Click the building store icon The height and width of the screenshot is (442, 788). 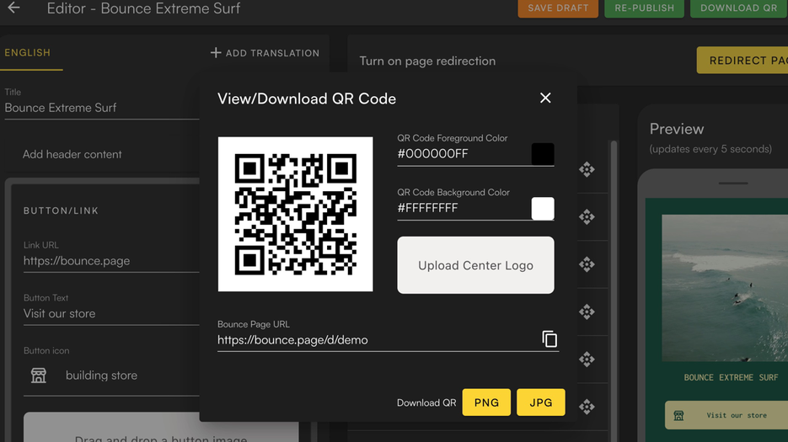coord(39,375)
